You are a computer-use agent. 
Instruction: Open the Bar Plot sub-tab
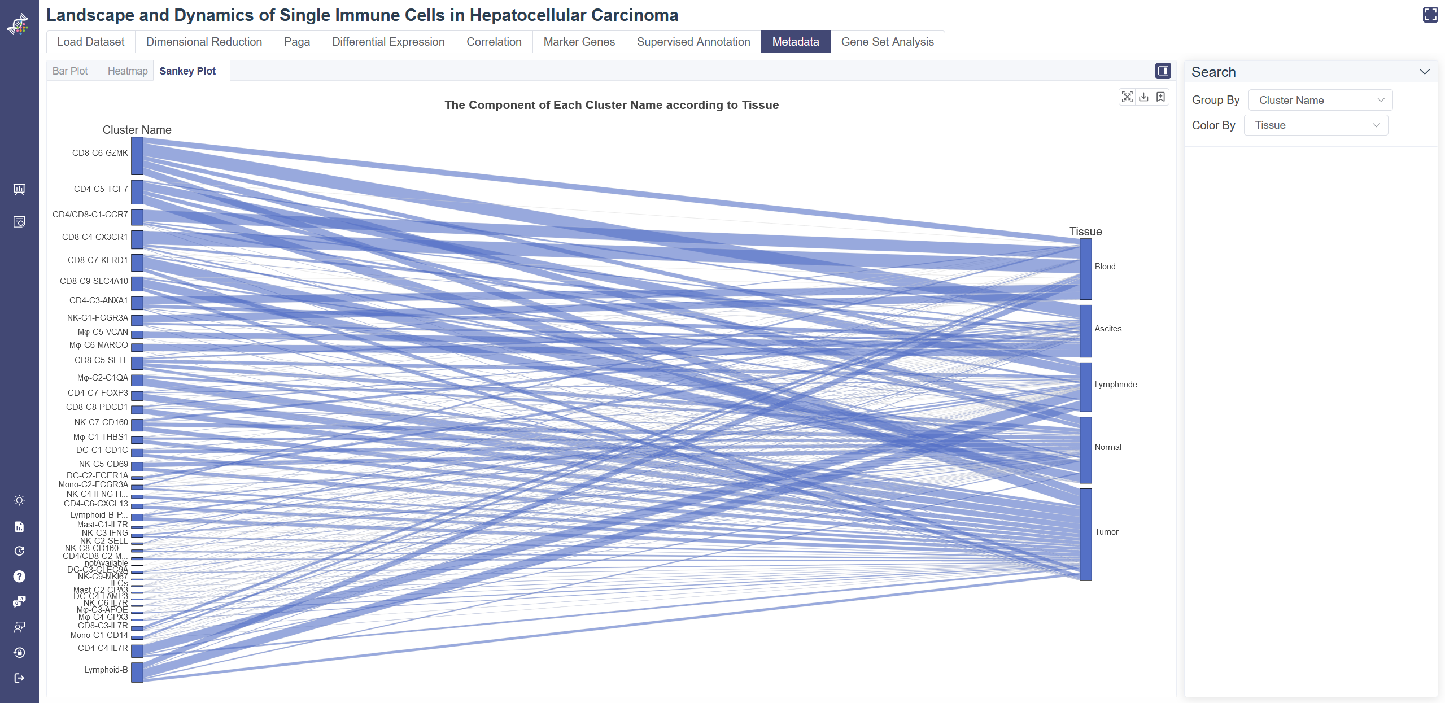click(x=70, y=71)
